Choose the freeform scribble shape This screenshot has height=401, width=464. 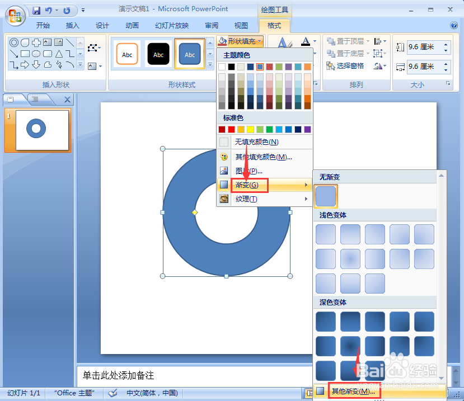tap(59, 64)
